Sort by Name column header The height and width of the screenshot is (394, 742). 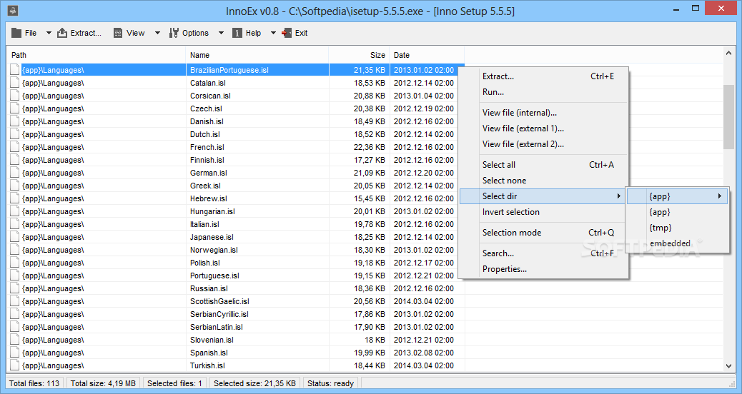pos(257,55)
